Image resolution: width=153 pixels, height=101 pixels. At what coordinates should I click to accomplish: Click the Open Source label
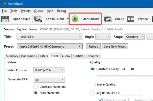tap(21, 19)
